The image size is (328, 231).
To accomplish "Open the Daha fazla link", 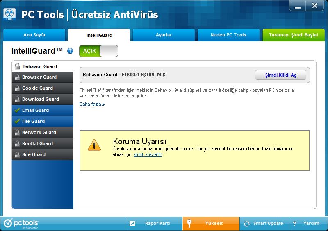I will 92,104.
